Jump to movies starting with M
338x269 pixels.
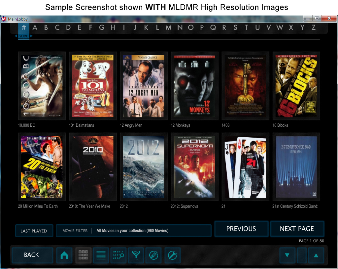coord(169,28)
